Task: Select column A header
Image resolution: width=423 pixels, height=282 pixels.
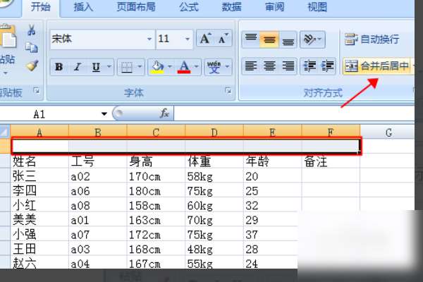Action: tap(39, 133)
